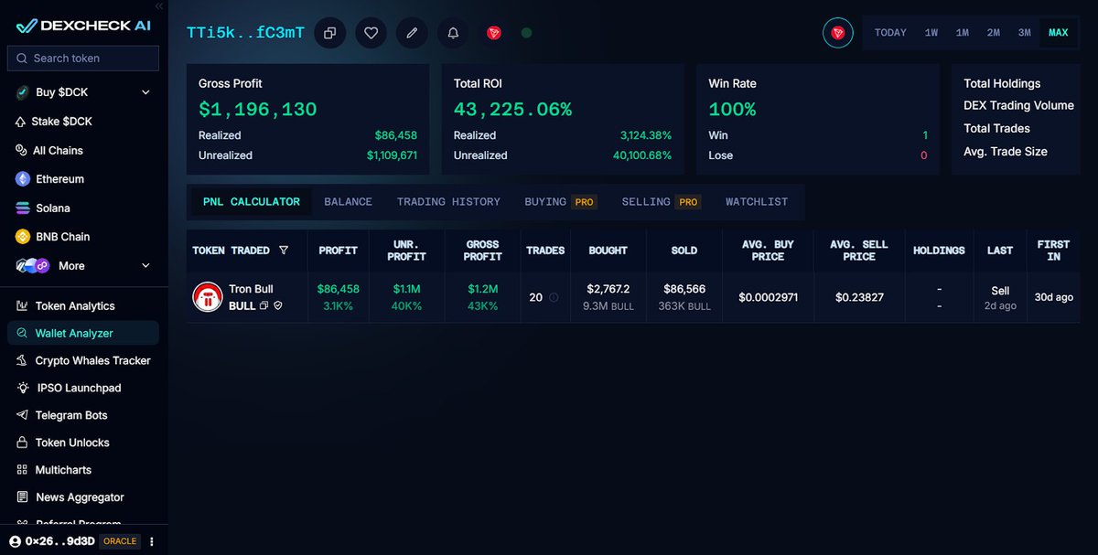Click the DexCheck AI logo
This screenshot has height=555, width=1098.
click(83, 26)
